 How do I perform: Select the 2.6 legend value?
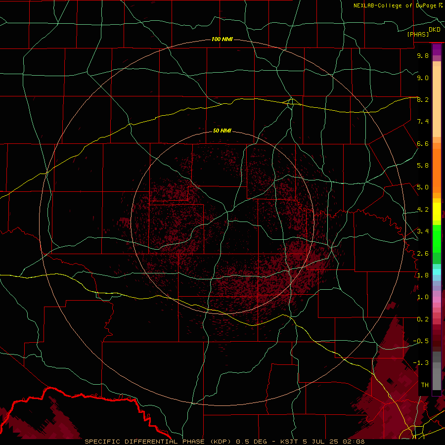coord(423,254)
